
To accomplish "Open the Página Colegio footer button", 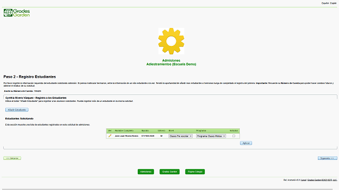I will point(195,172).
